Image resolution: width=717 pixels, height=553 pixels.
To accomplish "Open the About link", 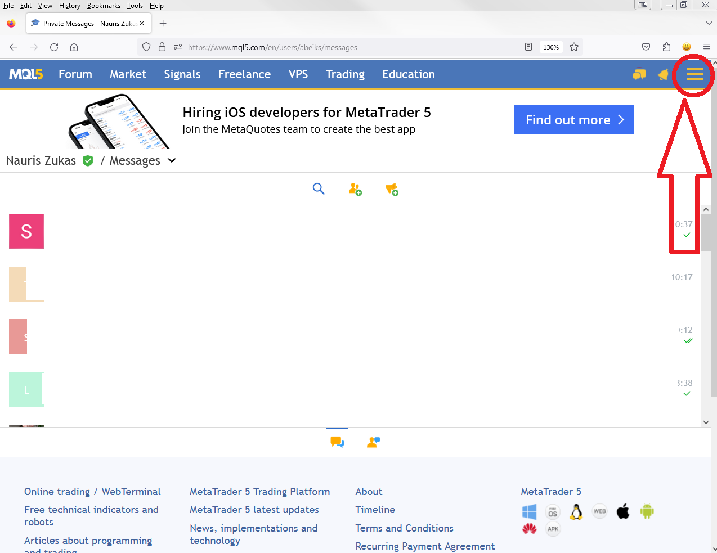I will point(369,492).
